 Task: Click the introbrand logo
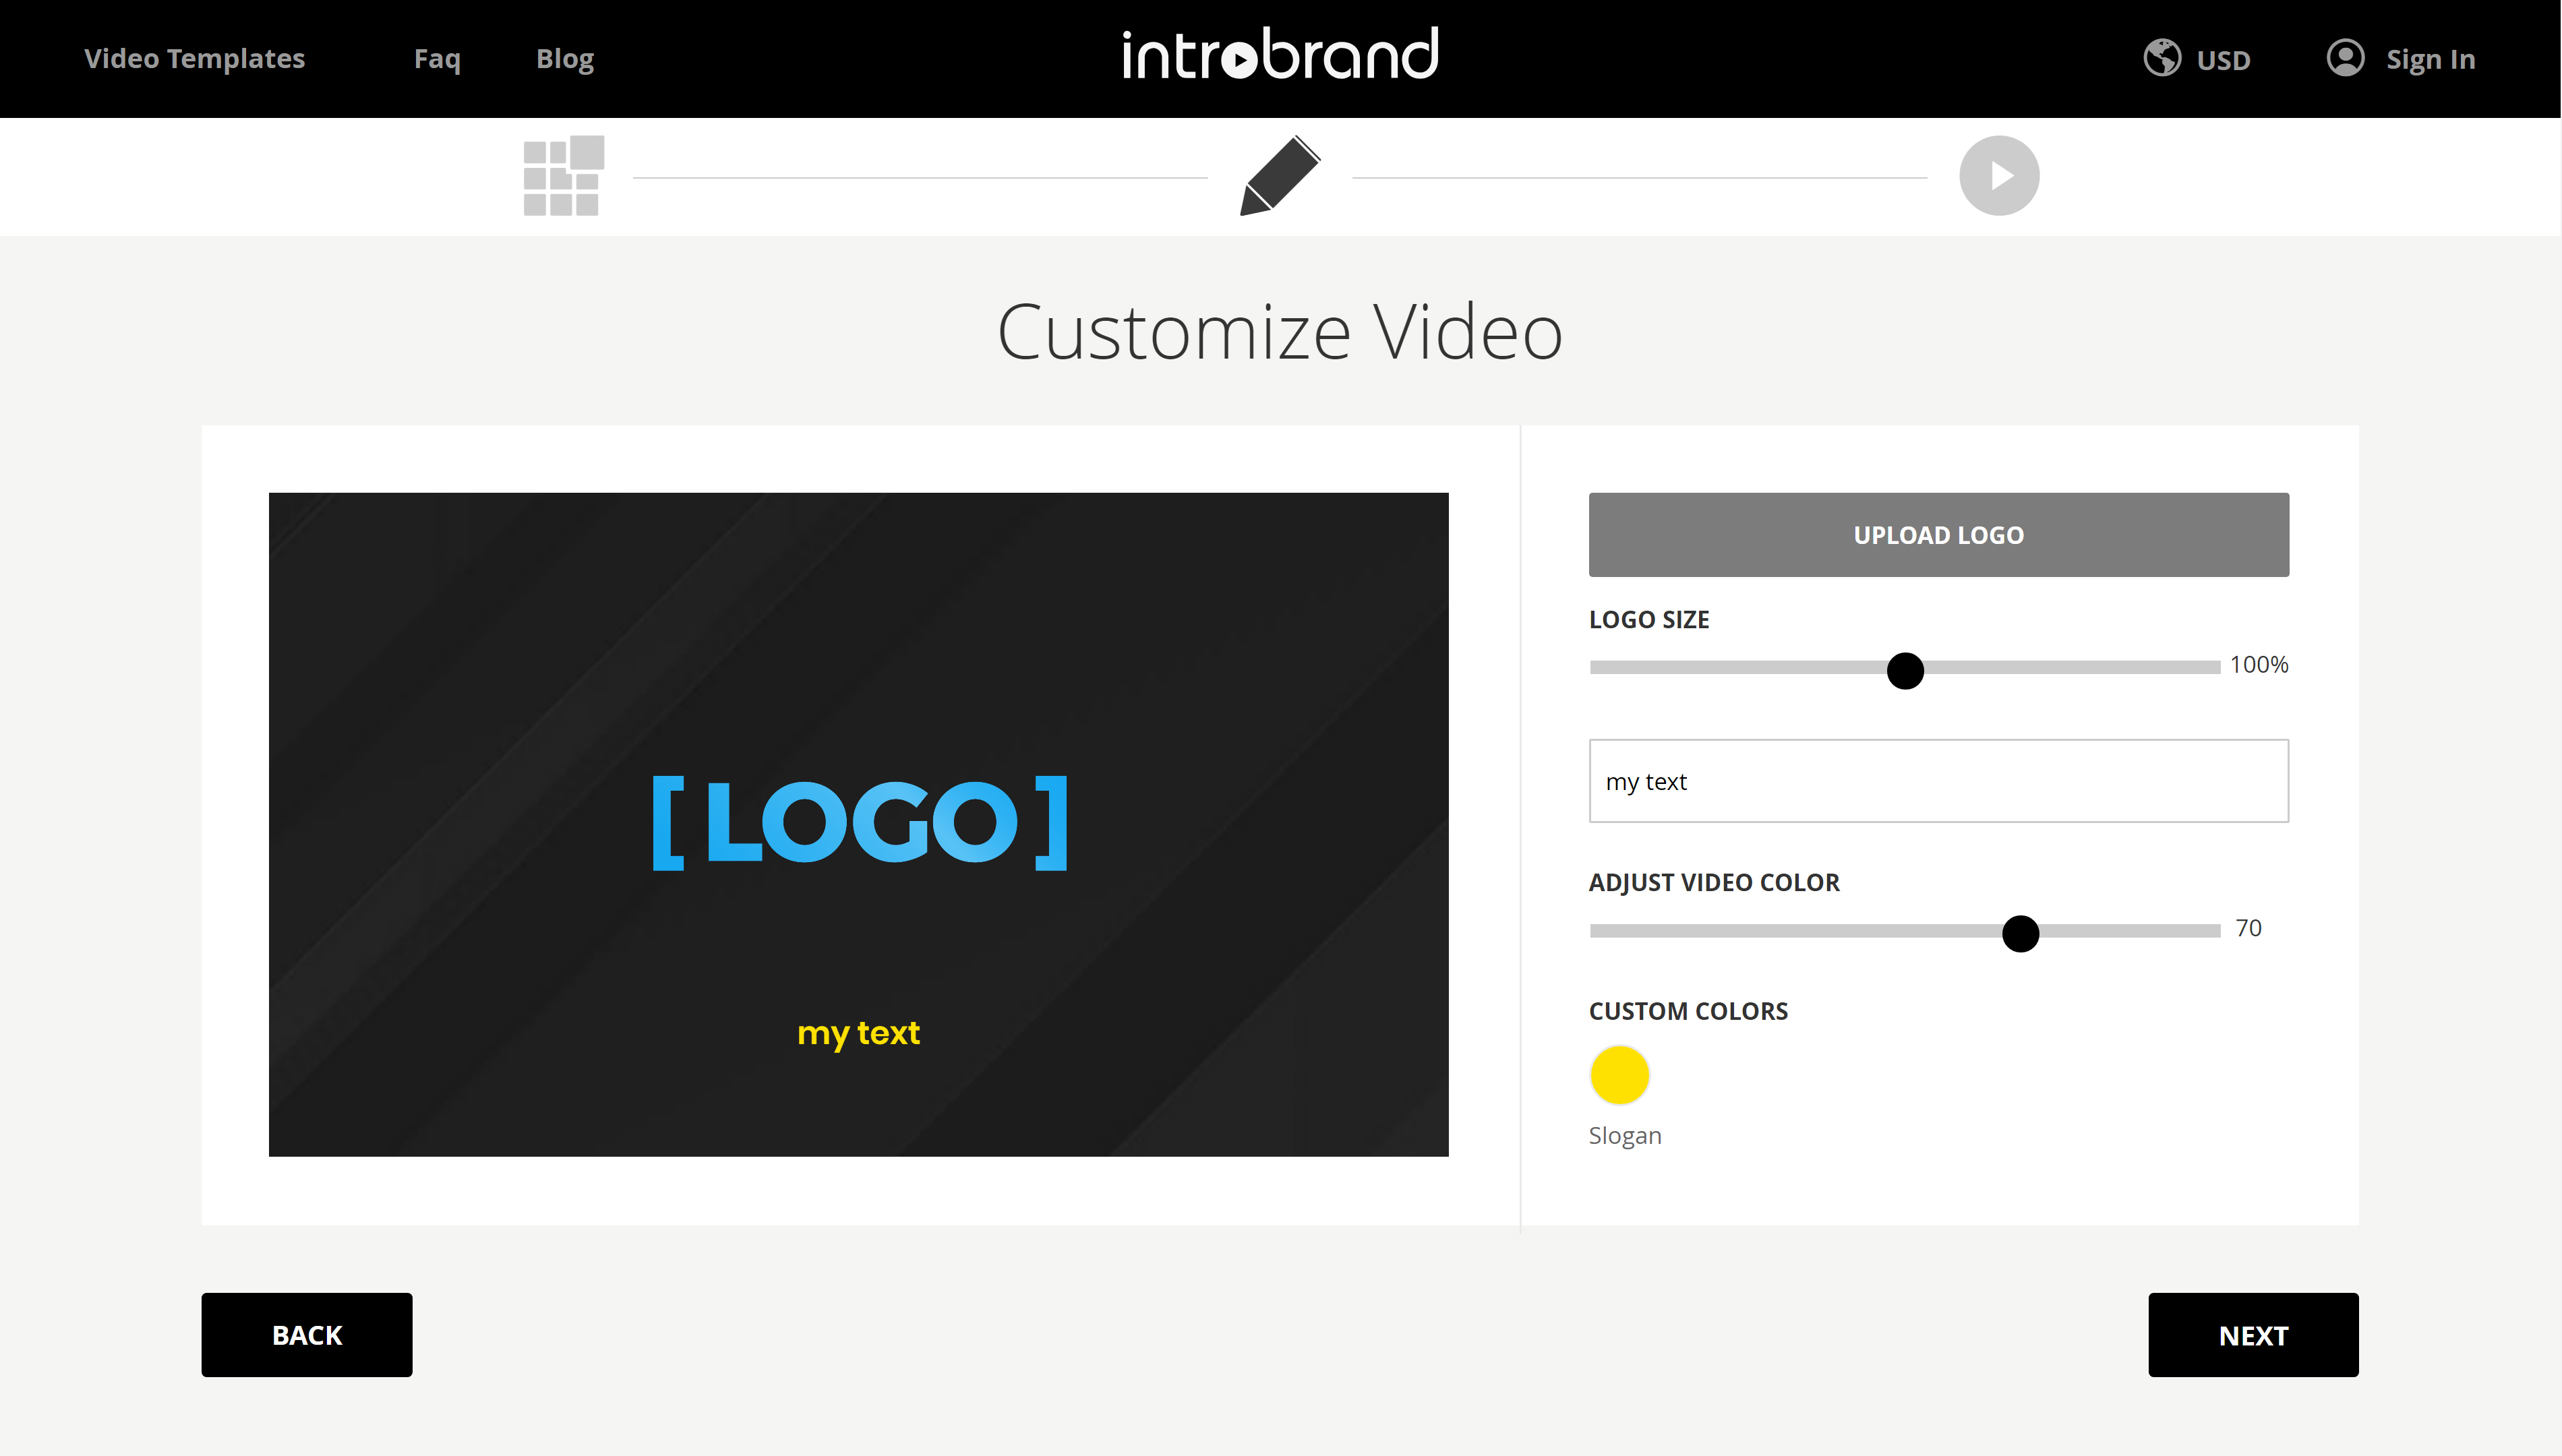pos(1280,55)
